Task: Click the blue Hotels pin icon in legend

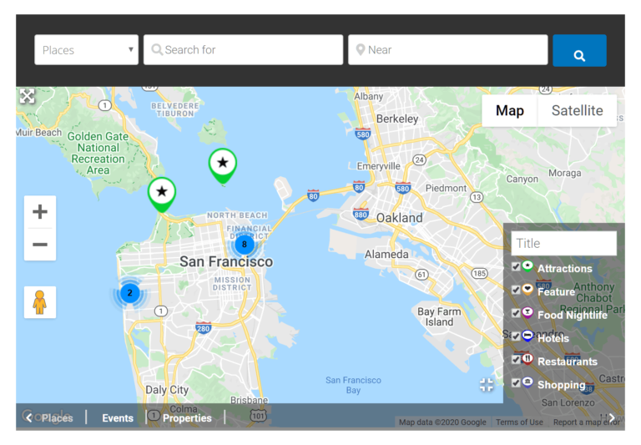Action: 527,336
